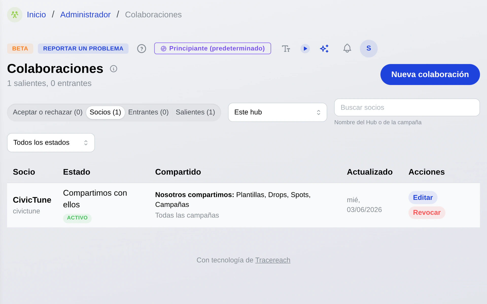
Task: Click the play tour icon
Action: (305, 48)
